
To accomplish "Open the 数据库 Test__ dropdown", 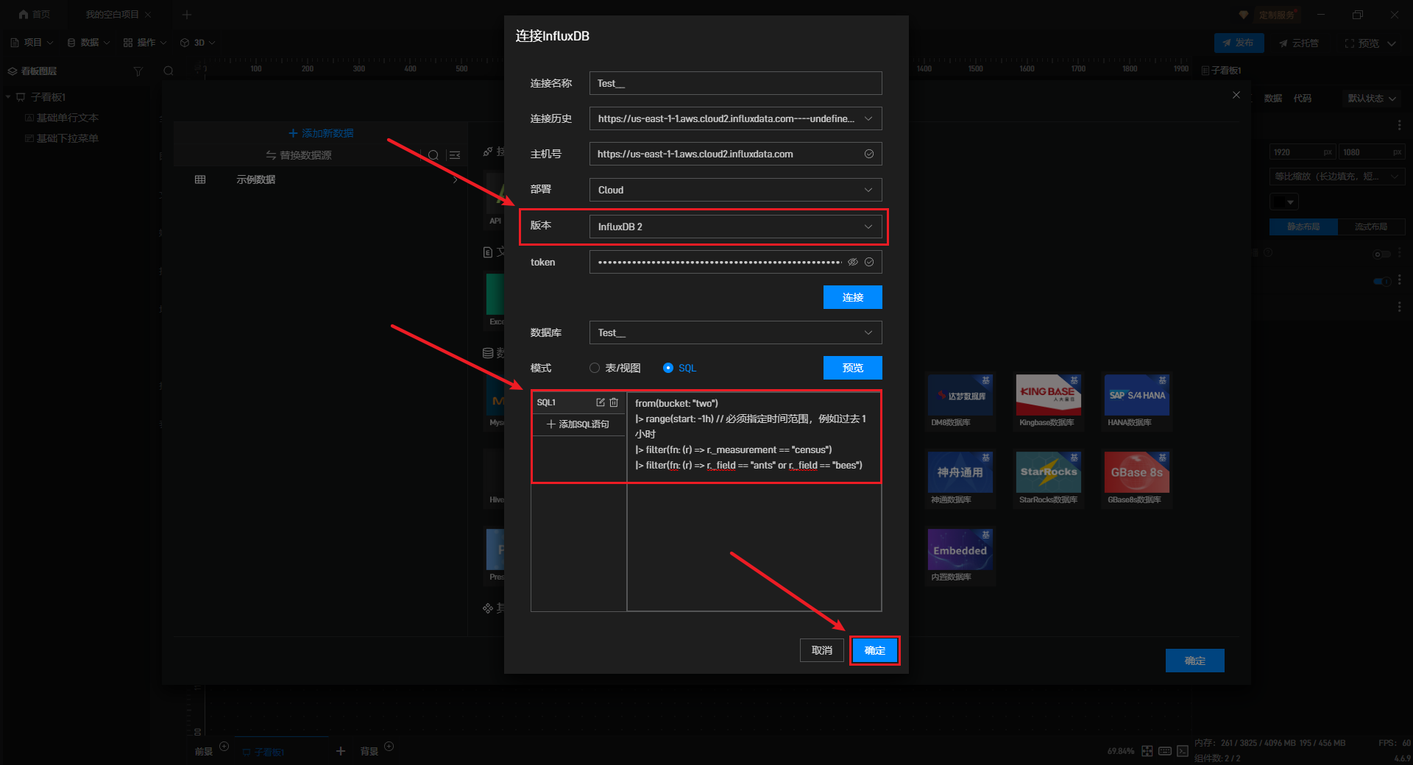I will [x=735, y=332].
